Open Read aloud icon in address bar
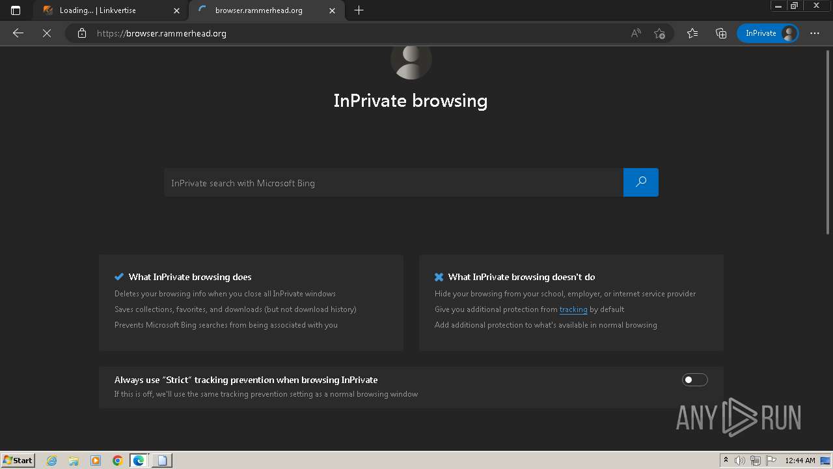 (x=636, y=33)
